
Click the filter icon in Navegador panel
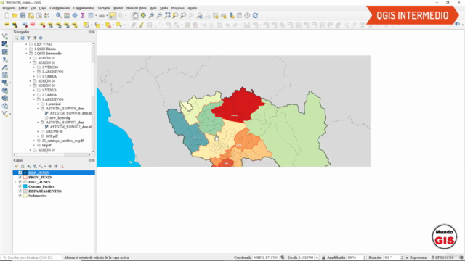[28, 38]
